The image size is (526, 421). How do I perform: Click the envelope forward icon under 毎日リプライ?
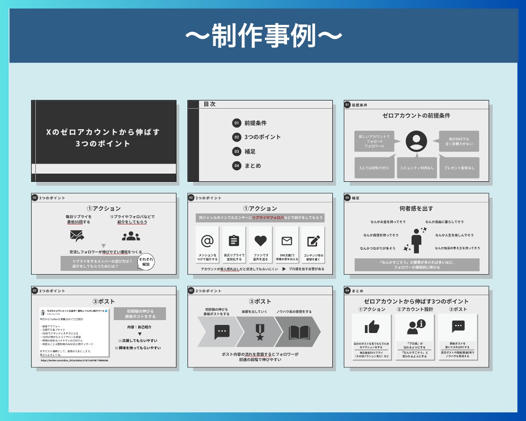[77, 236]
